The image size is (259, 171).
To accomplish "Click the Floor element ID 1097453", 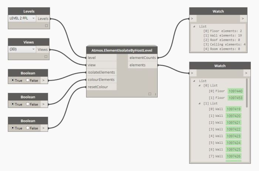I will pos(235,98).
